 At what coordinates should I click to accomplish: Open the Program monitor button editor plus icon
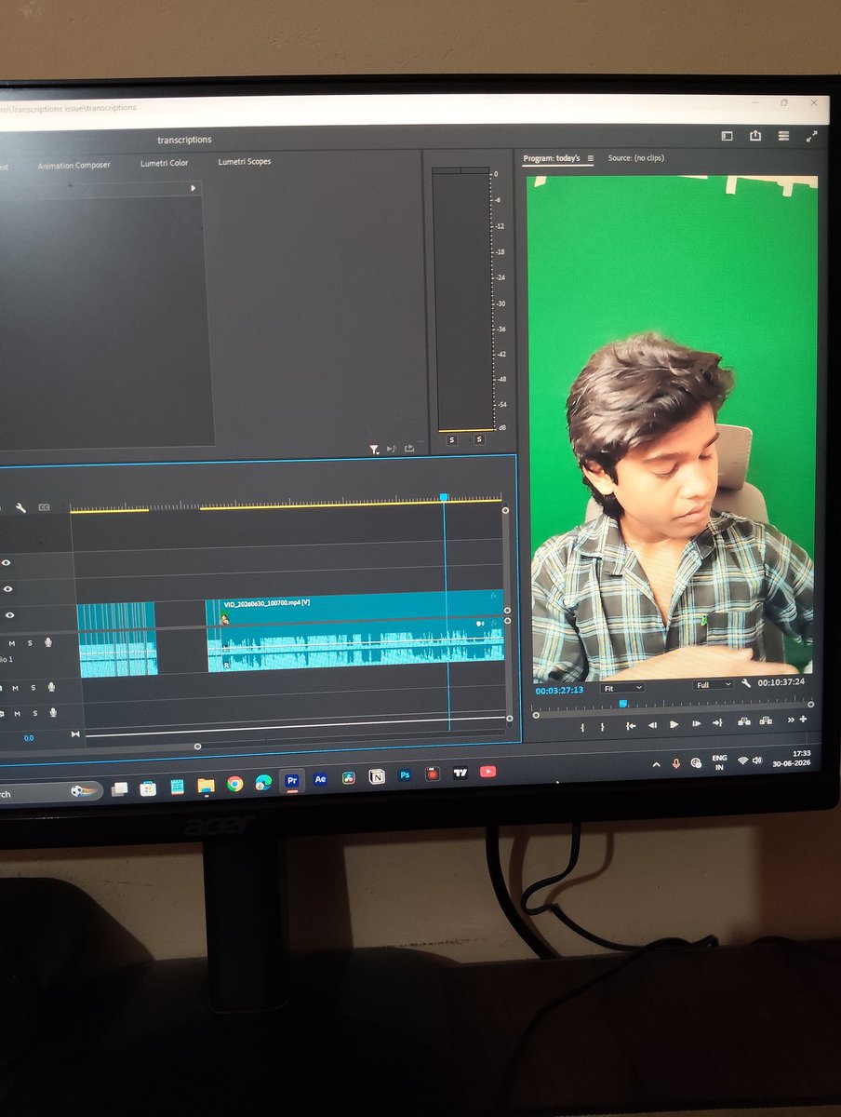click(x=803, y=719)
